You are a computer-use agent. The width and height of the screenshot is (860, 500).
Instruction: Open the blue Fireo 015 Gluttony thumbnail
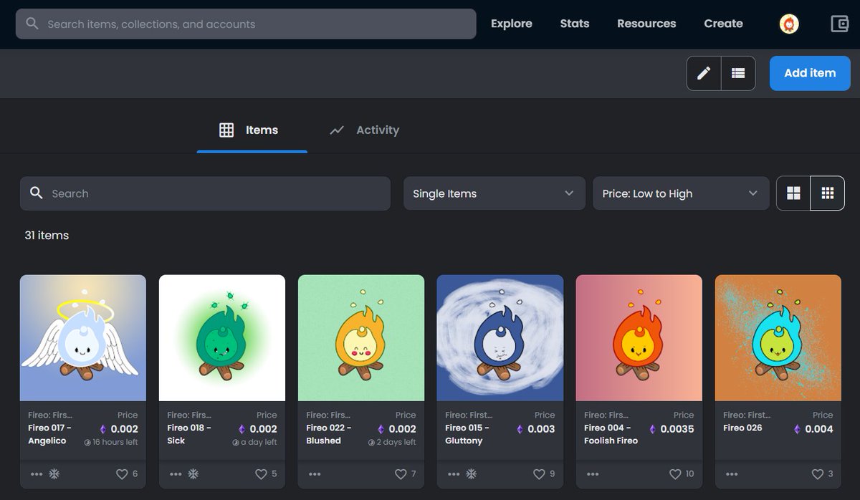500,338
